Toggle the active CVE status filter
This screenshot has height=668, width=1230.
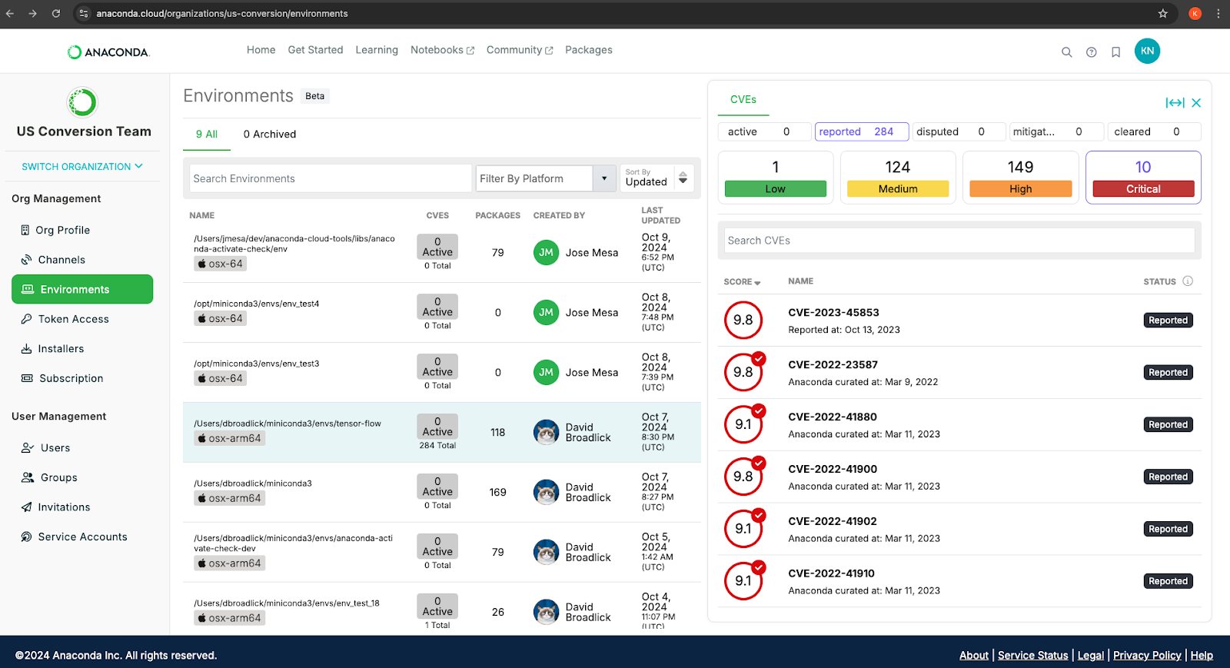[x=764, y=131]
